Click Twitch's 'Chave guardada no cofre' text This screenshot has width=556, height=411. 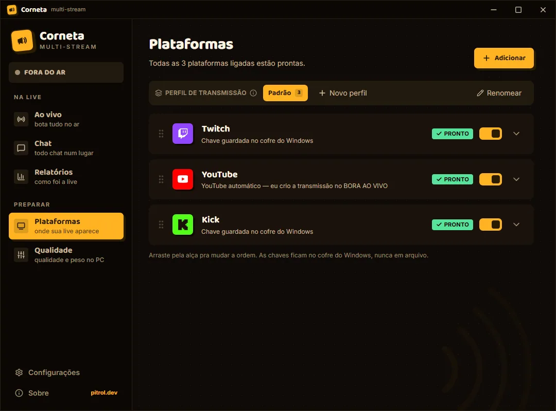point(257,141)
